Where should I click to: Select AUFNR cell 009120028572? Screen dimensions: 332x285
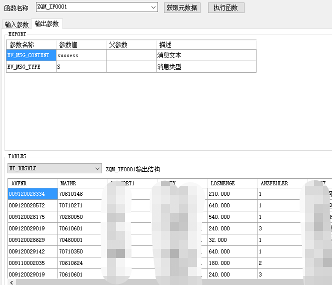[x=32, y=205]
